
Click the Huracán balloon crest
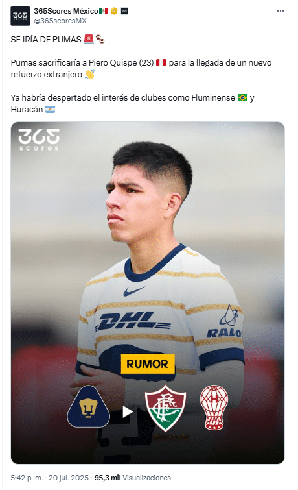(x=214, y=407)
